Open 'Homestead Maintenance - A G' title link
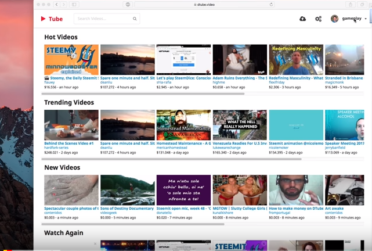The image size is (372, 251). (x=183, y=143)
